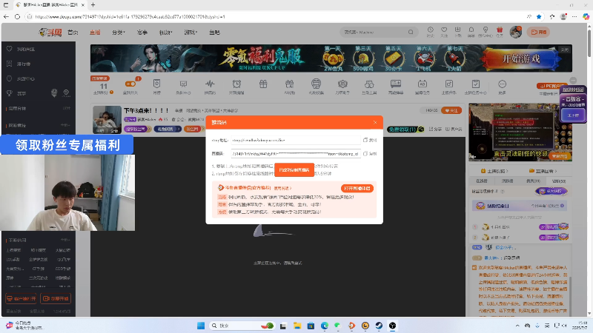Expand the 游戏 dropdown in top navigation
The width and height of the screenshot is (593, 333).
pos(191,33)
